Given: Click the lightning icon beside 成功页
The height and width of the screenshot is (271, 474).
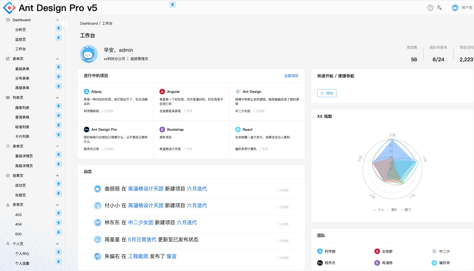Looking at the screenshot, I should click(x=59, y=184).
